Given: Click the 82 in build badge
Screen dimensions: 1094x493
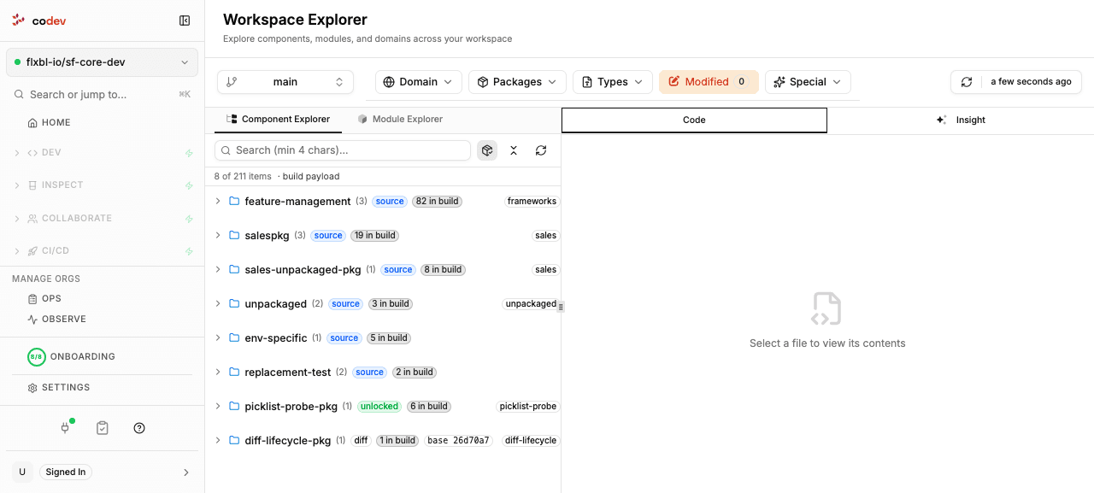Looking at the screenshot, I should coord(438,202).
